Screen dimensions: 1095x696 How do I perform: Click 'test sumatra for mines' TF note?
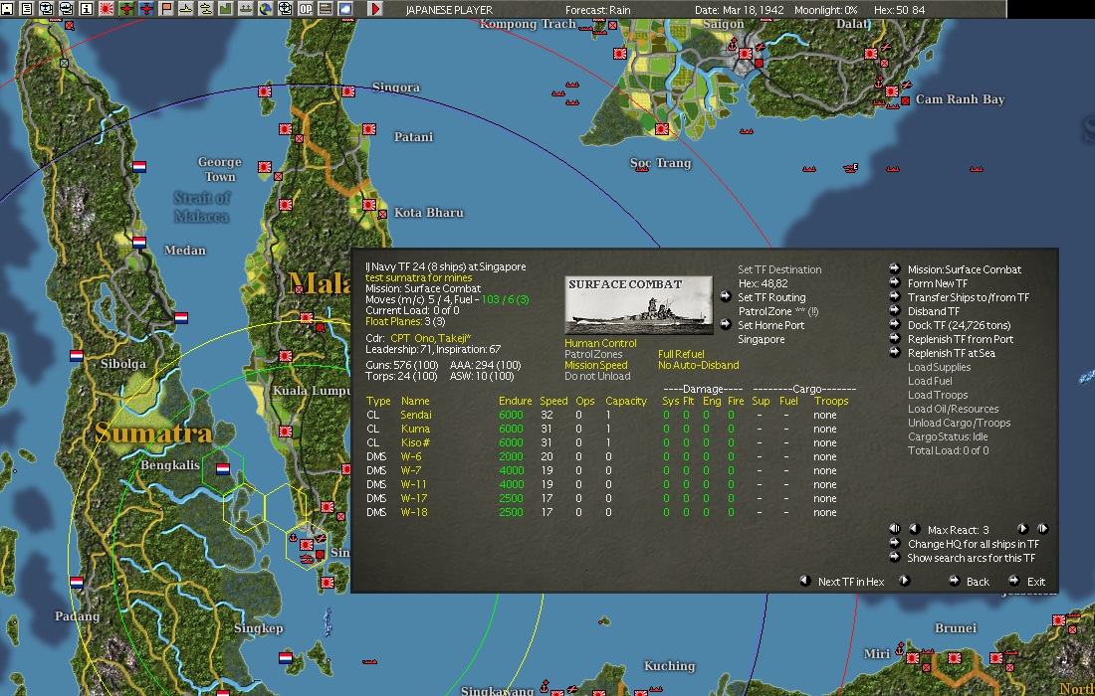(418, 277)
